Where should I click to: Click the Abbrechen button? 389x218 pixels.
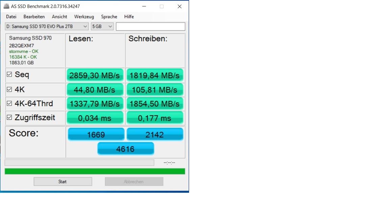[134, 181]
